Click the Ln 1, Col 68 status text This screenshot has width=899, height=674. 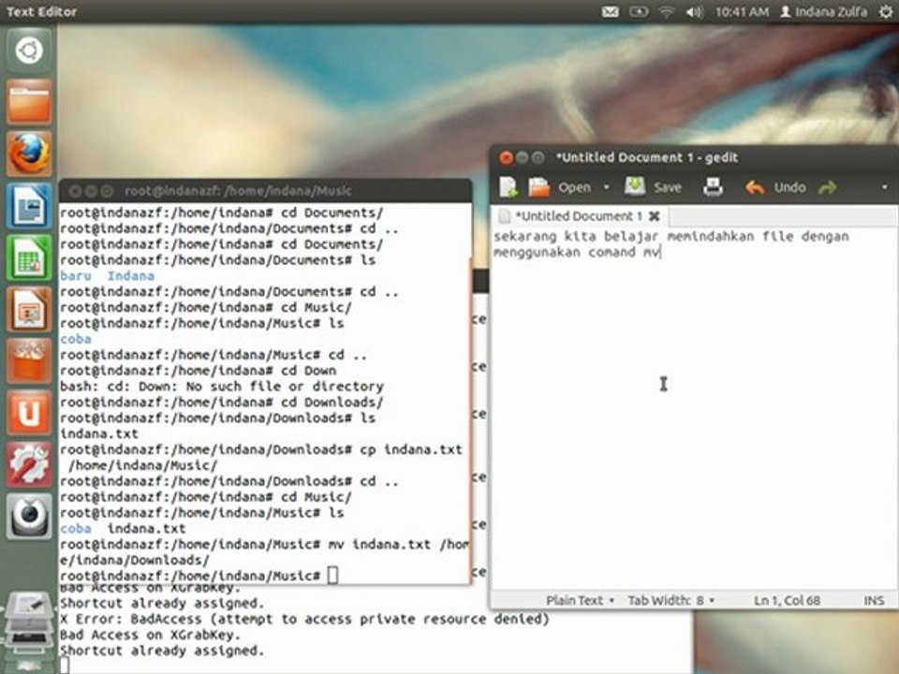pos(787,600)
